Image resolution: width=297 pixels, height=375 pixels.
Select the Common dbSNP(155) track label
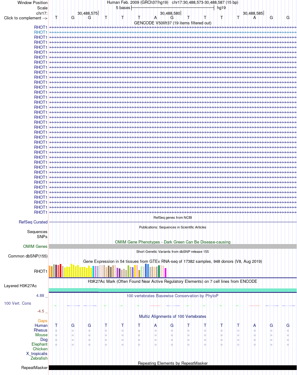pos(28,256)
